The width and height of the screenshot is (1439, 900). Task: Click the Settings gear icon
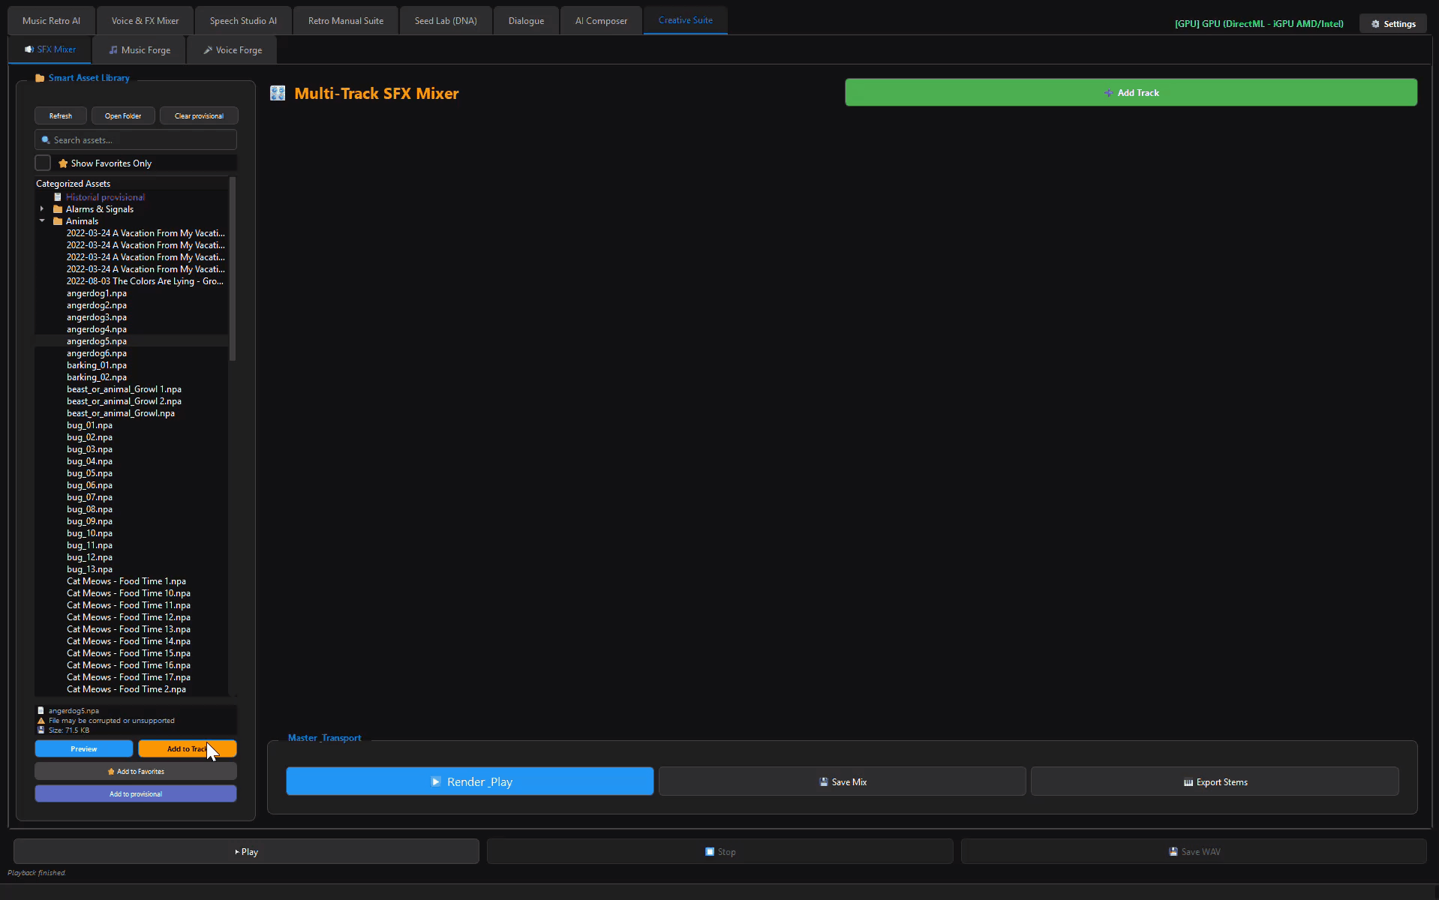click(1375, 24)
